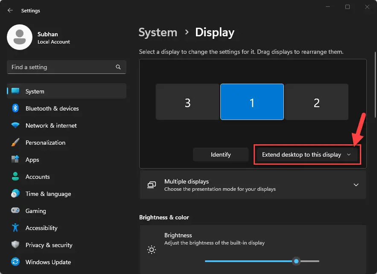The height and width of the screenshot is (274, 377).
Task: Click the Find a setting search box
Action: (x=66, y=67)
